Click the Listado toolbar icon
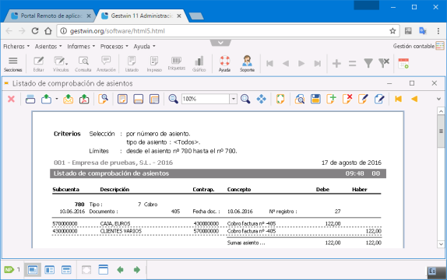The image size is (447, 280). click(132, 64)
